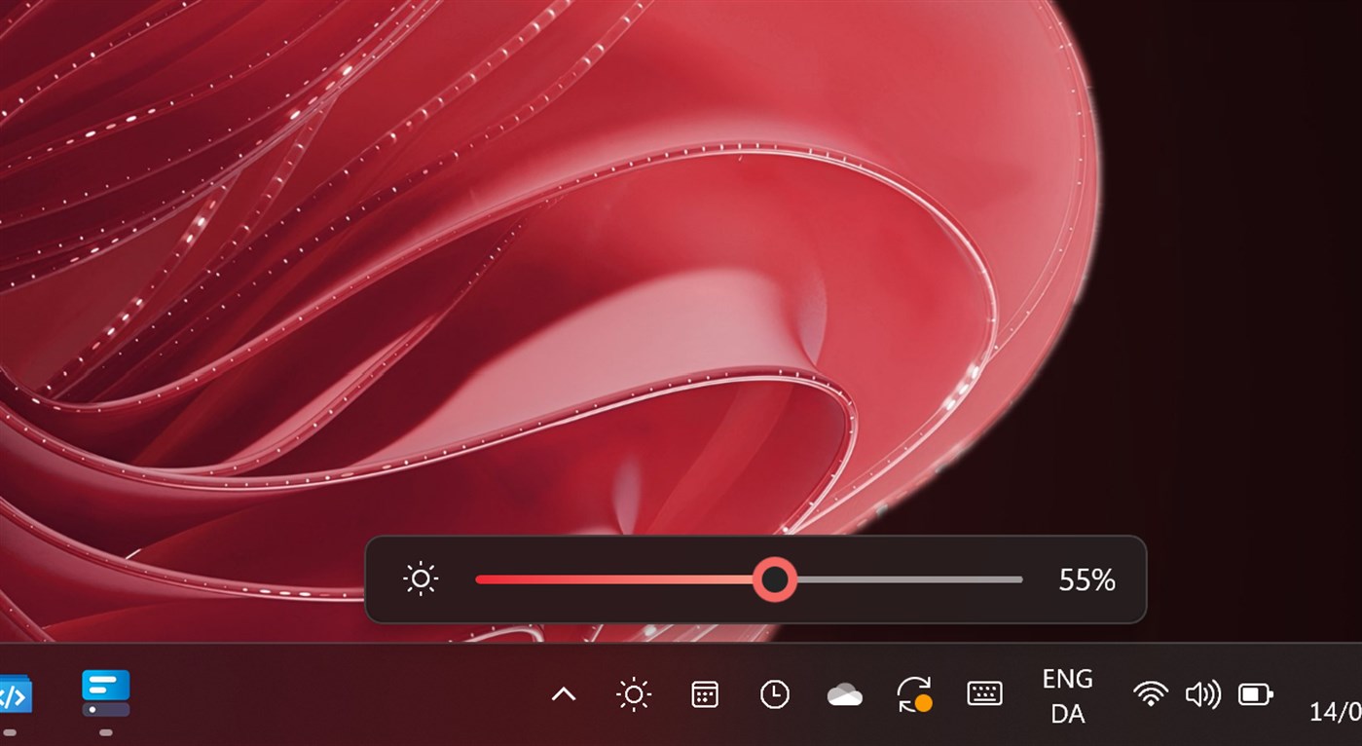Screen dimensions: 1362x746
Task: Click the red filled portion of the slider
Action: [623, 579]
